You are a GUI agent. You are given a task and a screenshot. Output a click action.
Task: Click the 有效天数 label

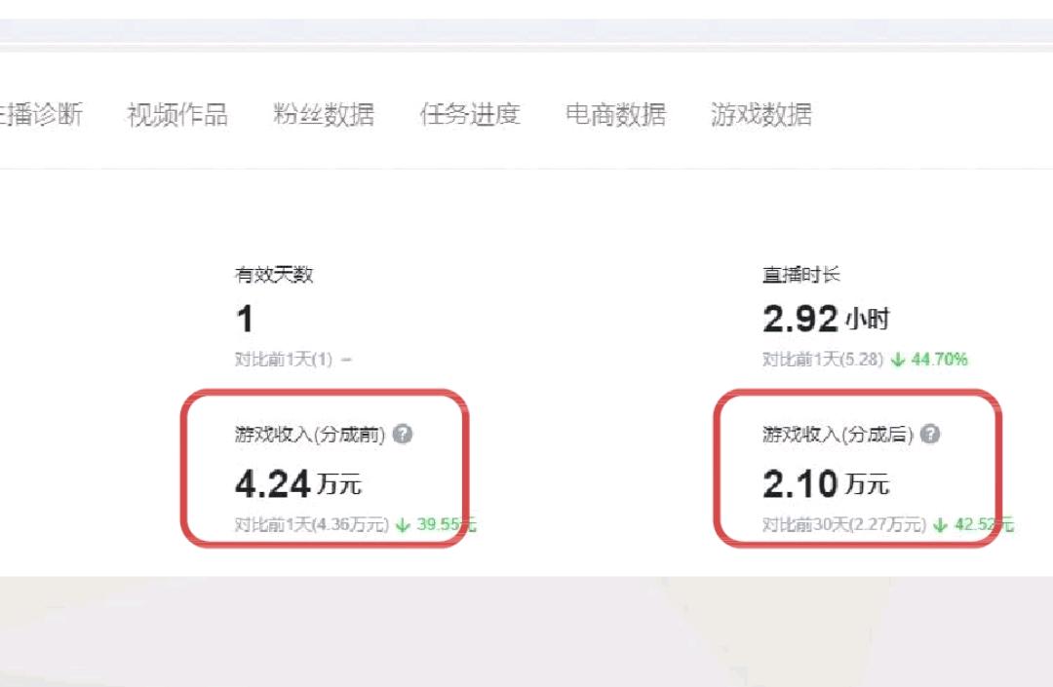(274, 274)
